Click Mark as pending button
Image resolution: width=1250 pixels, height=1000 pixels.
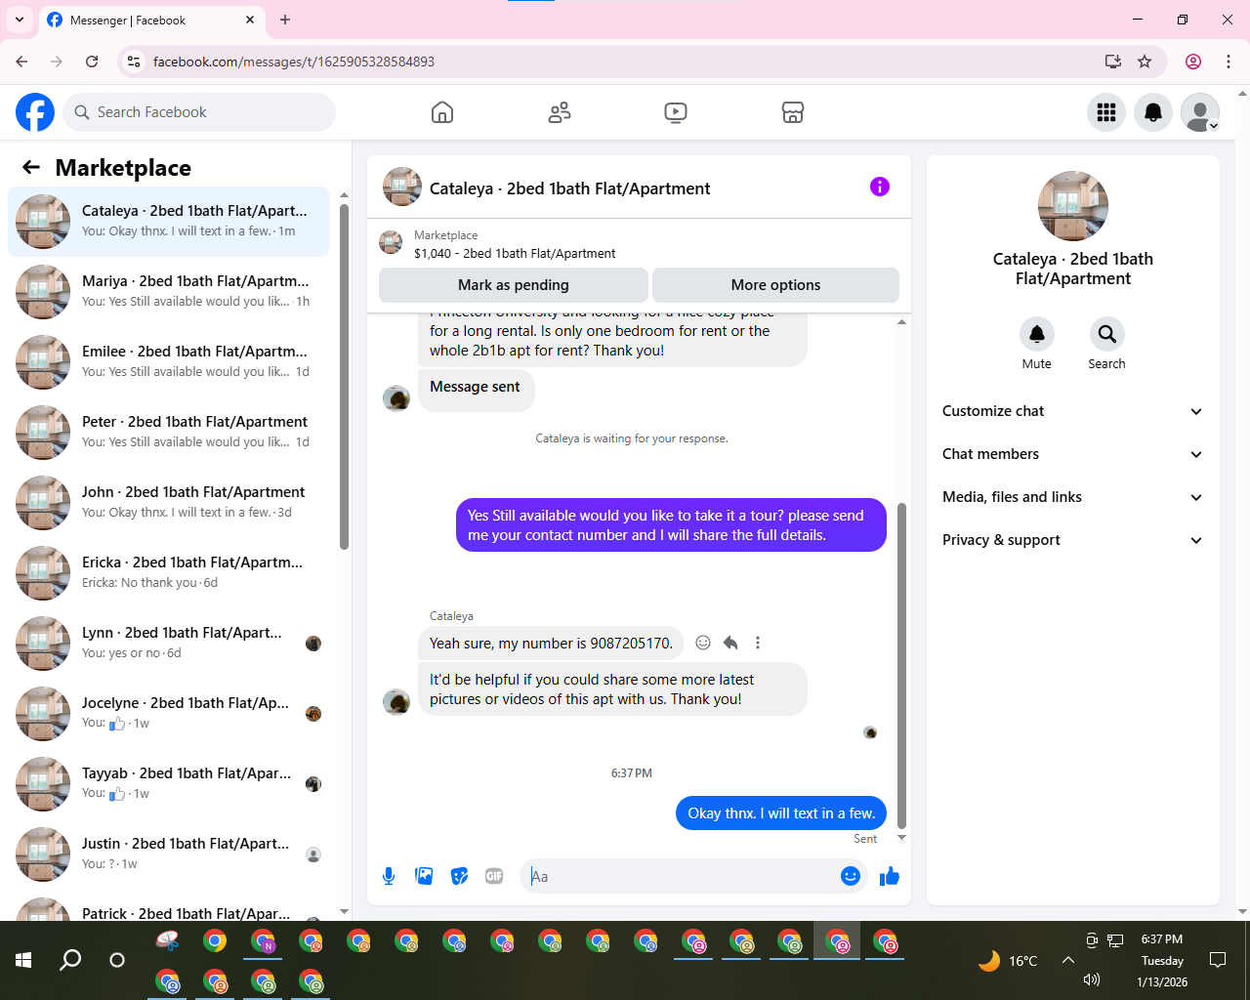coord(514,285)
